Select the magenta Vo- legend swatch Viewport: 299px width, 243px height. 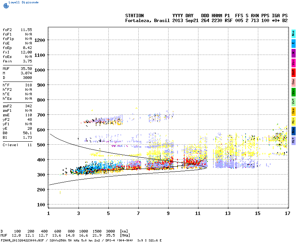pos(293,62)
